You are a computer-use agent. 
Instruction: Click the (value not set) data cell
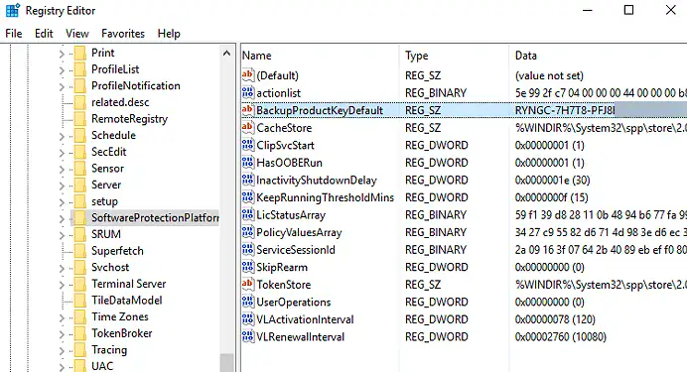tap(549, 75)
